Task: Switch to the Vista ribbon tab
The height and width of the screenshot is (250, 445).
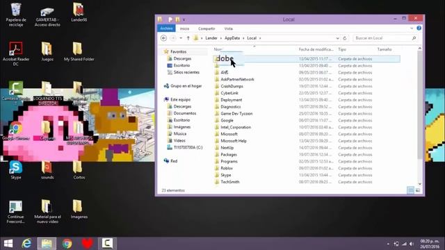Action: [x=229, y=28]
